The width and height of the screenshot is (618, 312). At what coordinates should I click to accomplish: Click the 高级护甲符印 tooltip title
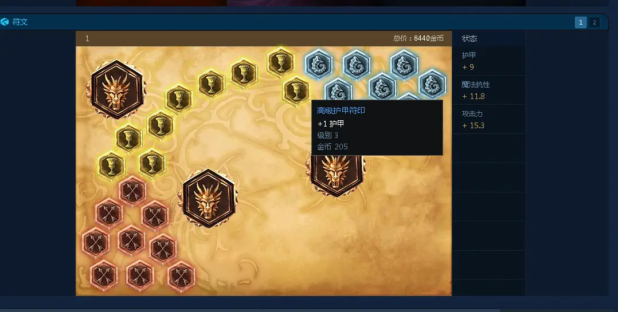(x=341, y=110)
